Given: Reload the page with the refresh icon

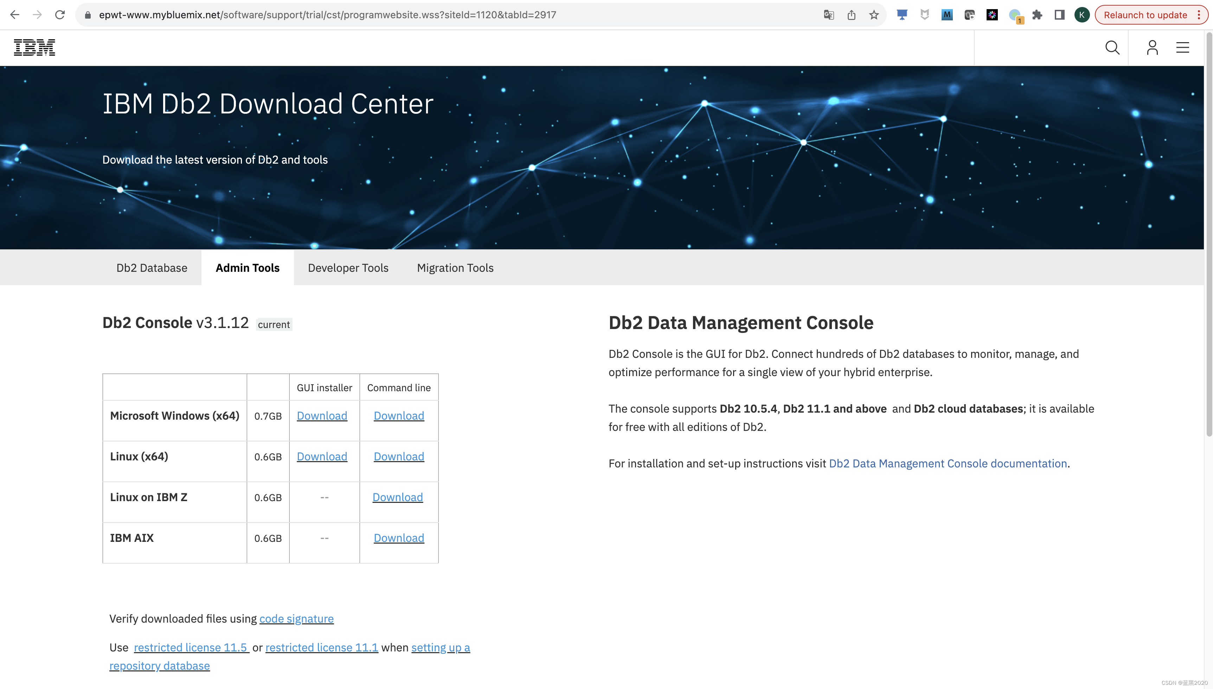Looking at the screenshot, I should pyautogui.click(x=60, y=15).
